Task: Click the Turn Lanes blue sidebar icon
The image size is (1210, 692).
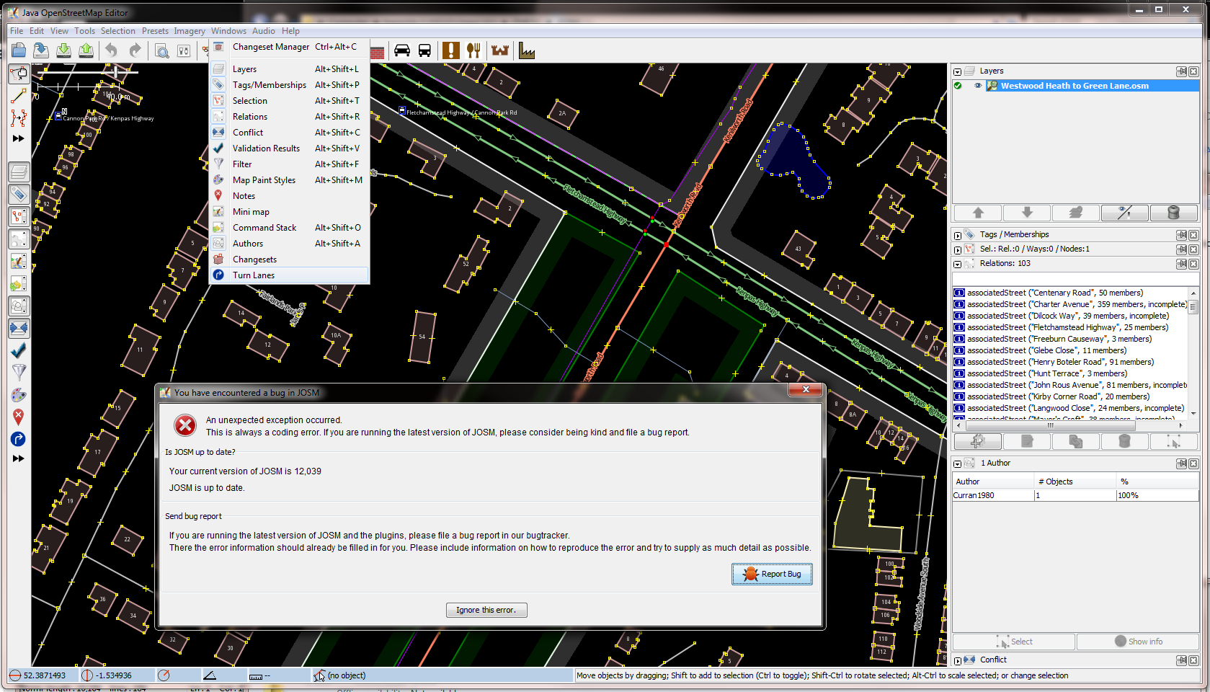Action: point(19,439)
